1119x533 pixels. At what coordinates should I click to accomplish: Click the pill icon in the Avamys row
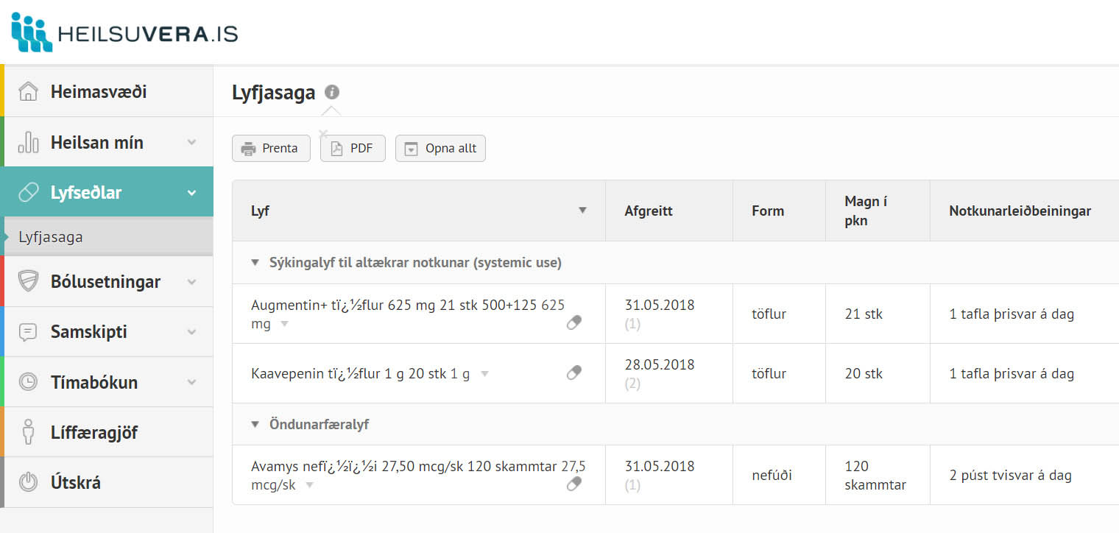(x=574, y=483)
